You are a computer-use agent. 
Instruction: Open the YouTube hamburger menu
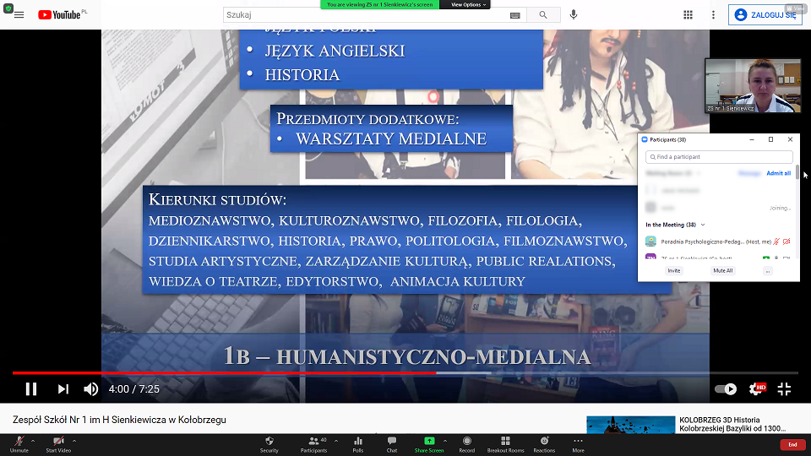pos(19,15)
